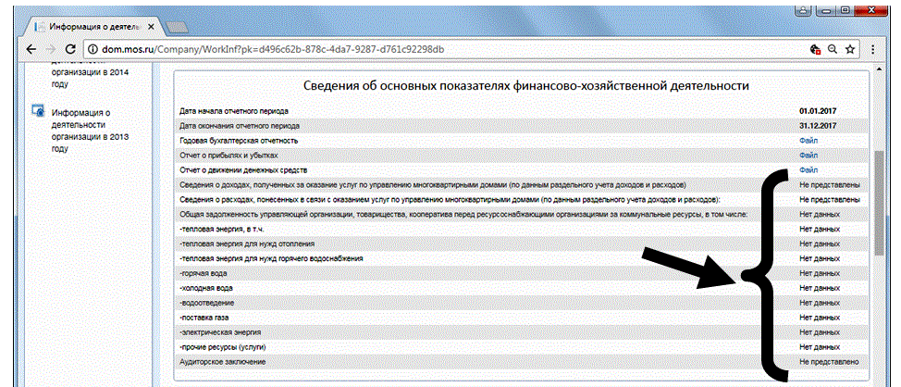Click the row label 'Дата начала отчетного периода'
The height and width of the screenshot is (387, 901).
[x=234, y=110]
